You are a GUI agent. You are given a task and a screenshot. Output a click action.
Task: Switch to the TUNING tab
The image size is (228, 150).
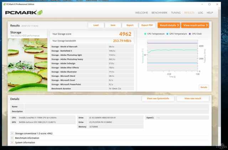(176, 13)
